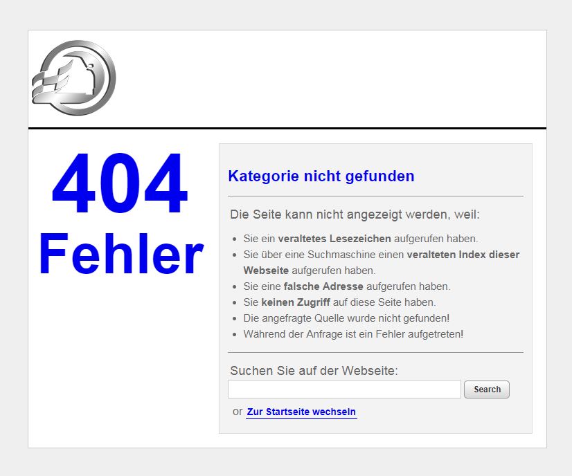
Task: Click into the website search text field
Action: [344, 390]
